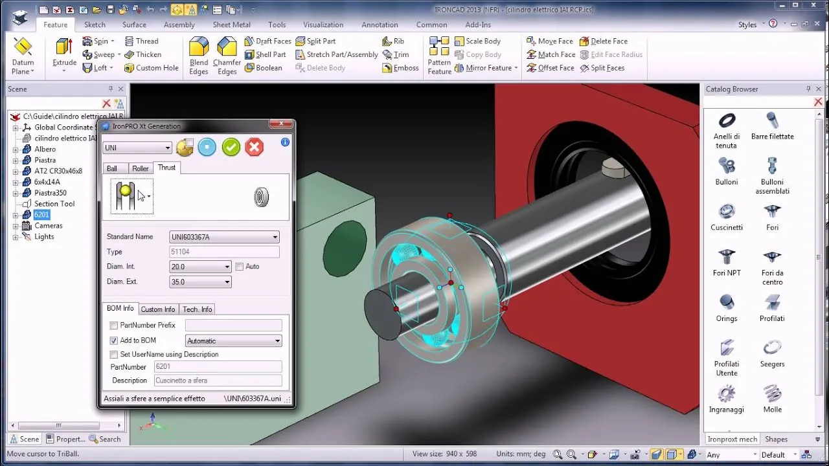The width and height of the screenshot is (829, 466).
Task: Open Cuscinetti catalog item
Action: tap(727, 216)
